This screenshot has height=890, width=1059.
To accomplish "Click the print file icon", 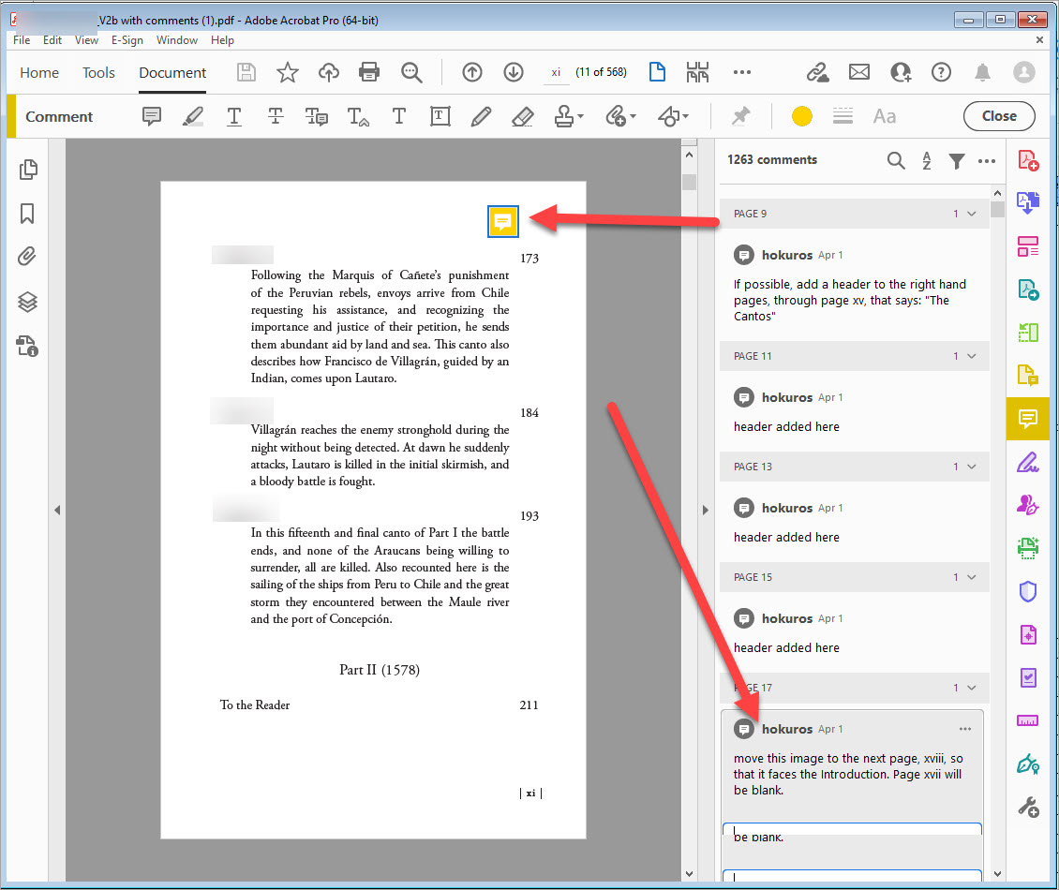I will coord(369,72).
